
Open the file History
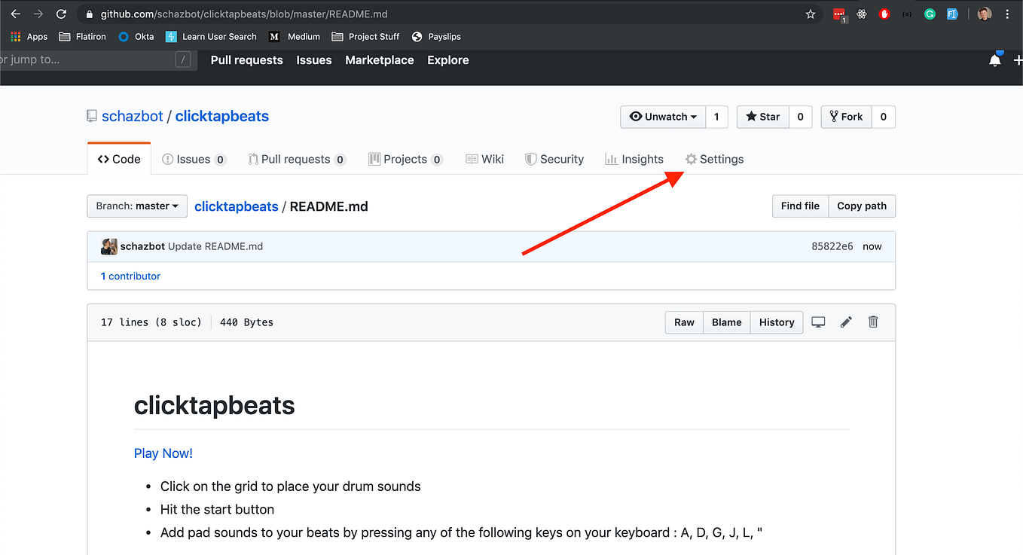(777, 322)
